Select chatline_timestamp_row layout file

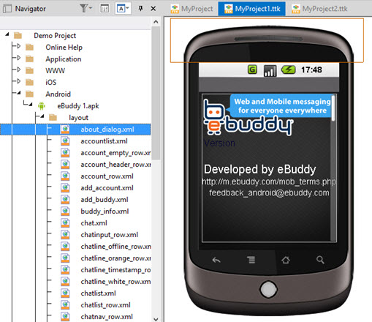(x=115, y=270)
